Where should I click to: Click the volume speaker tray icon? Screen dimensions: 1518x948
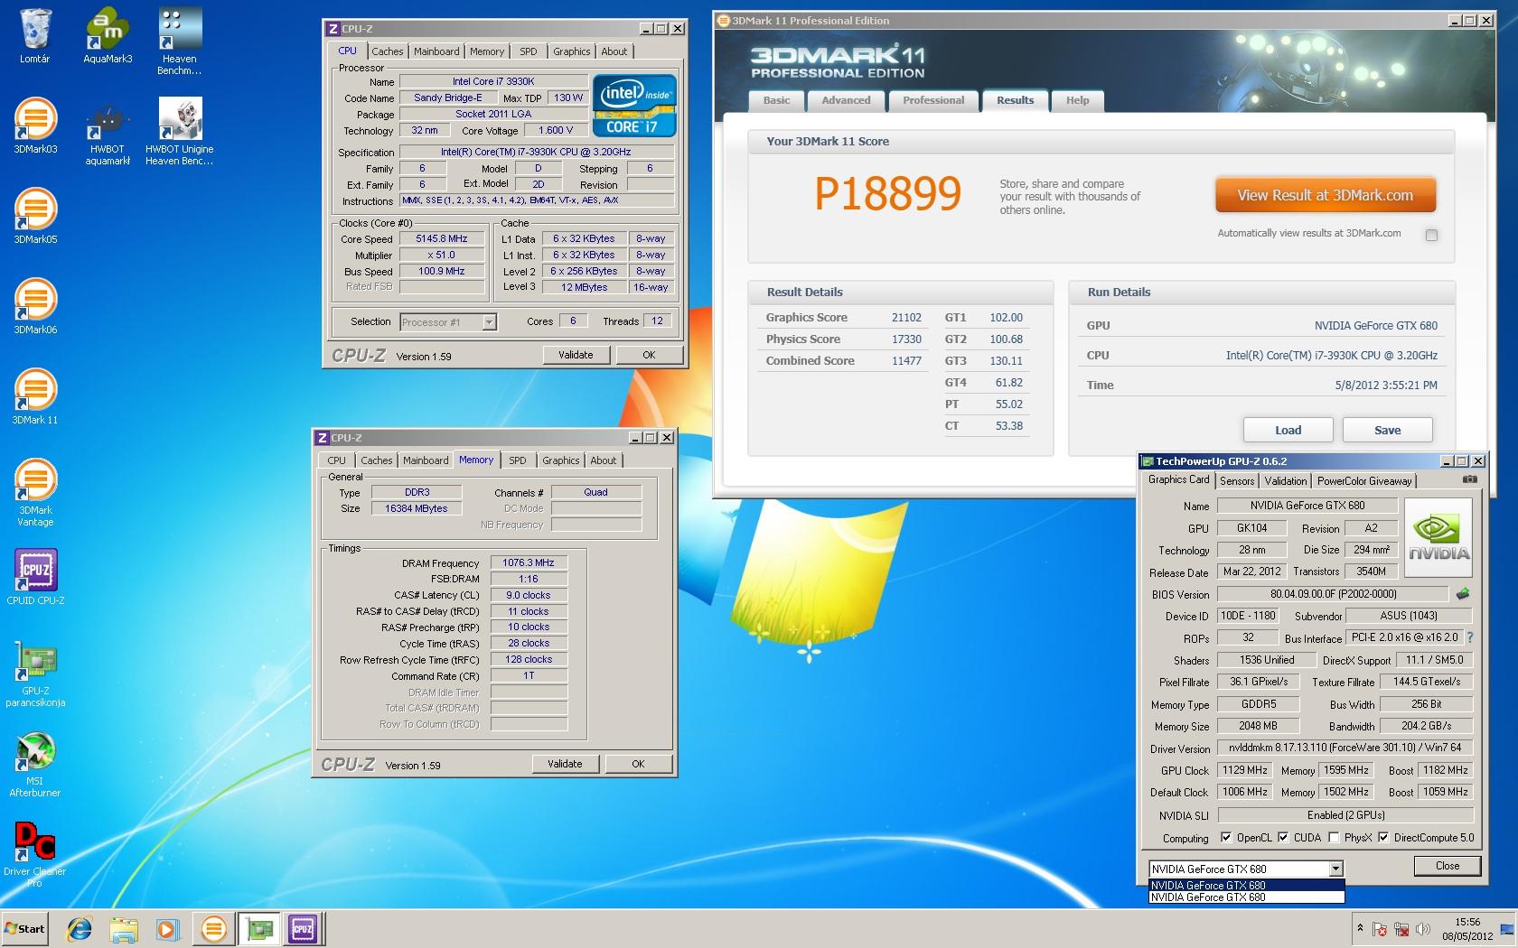tap(1423, 929)
